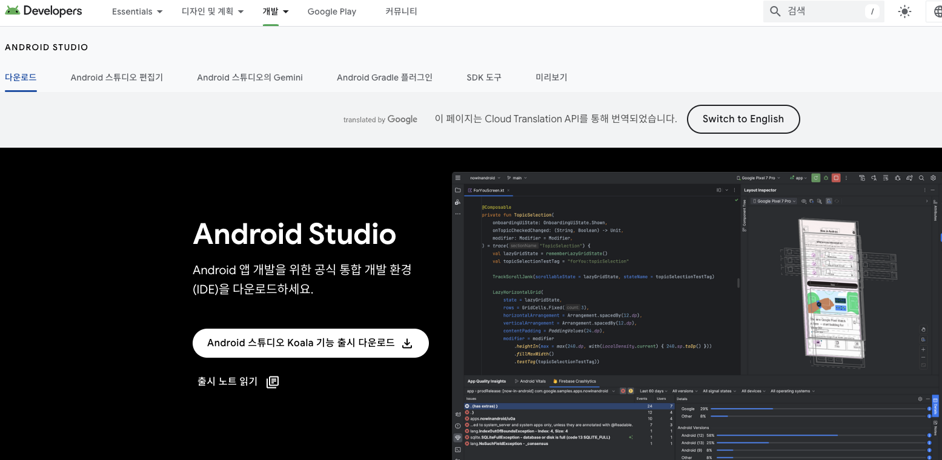Viewport: 942px width, 460px height.
Task: Click Android 스튜디오 Koala 기능 출시 다운로드 button
Action: point(311,343)
